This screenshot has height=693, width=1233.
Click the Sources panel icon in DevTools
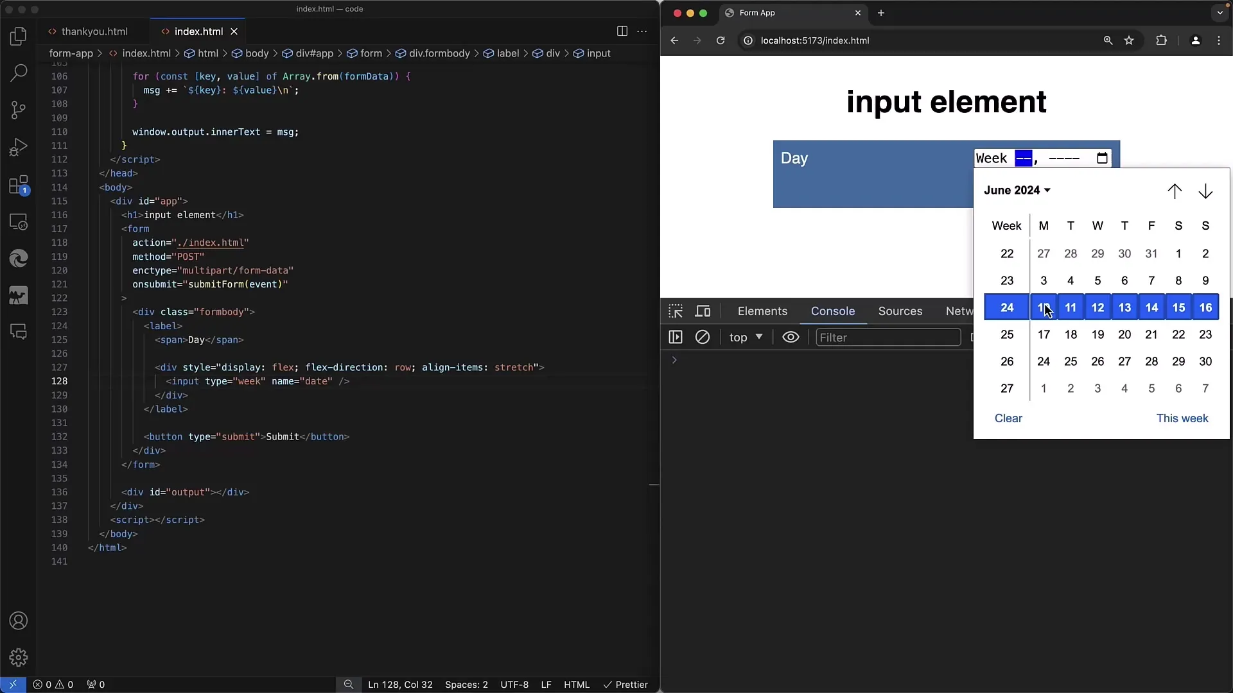tap(900, 311)
